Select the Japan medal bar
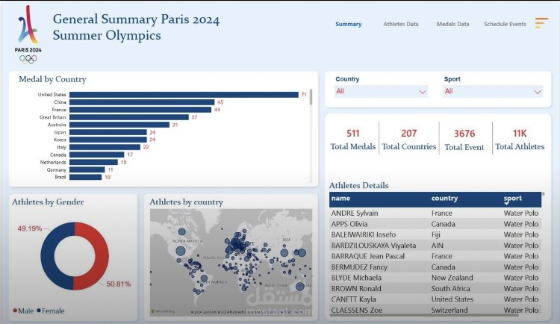The width and height of the screenshot is (560, 324). click(108, 132)
